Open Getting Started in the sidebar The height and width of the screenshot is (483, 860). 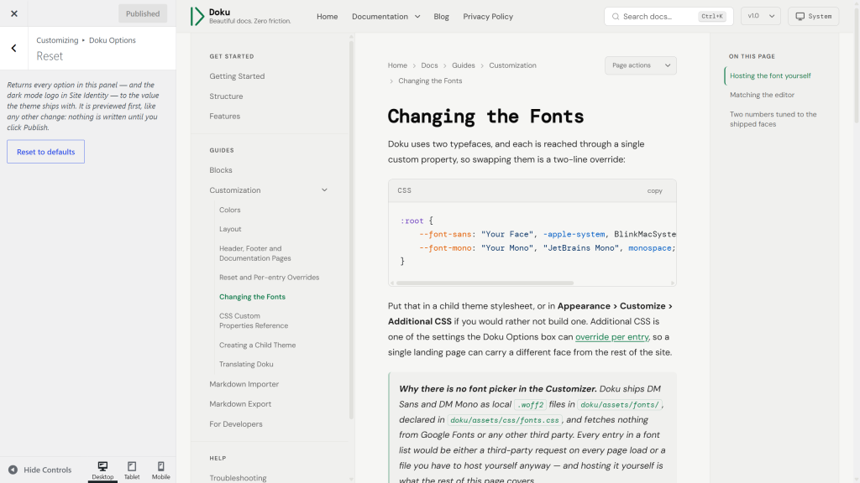pos(237,76)
